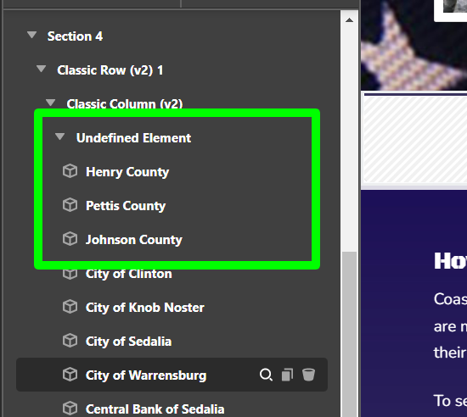
Task: Delete the City of Warrensburg element
Action: 308,375
